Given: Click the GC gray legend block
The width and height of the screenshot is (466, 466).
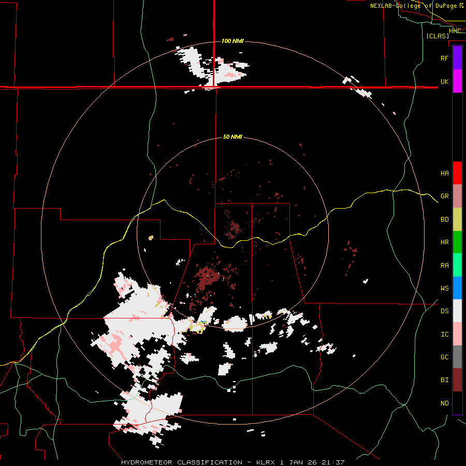Looking at the screenshot, I should (x=457, y=357).
